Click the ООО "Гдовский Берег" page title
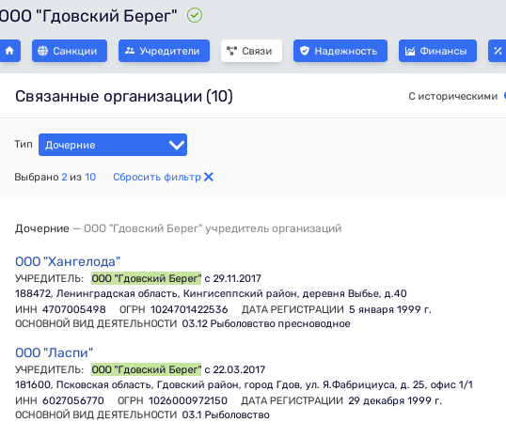Image resolution: width=506 pixels, height=438 pixels. pos(88,16)
